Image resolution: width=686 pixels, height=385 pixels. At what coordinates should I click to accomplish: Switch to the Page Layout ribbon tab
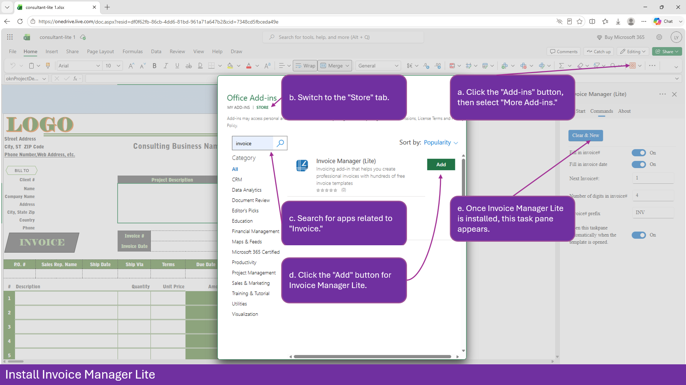pyautogui.click(x=100, y=51)
